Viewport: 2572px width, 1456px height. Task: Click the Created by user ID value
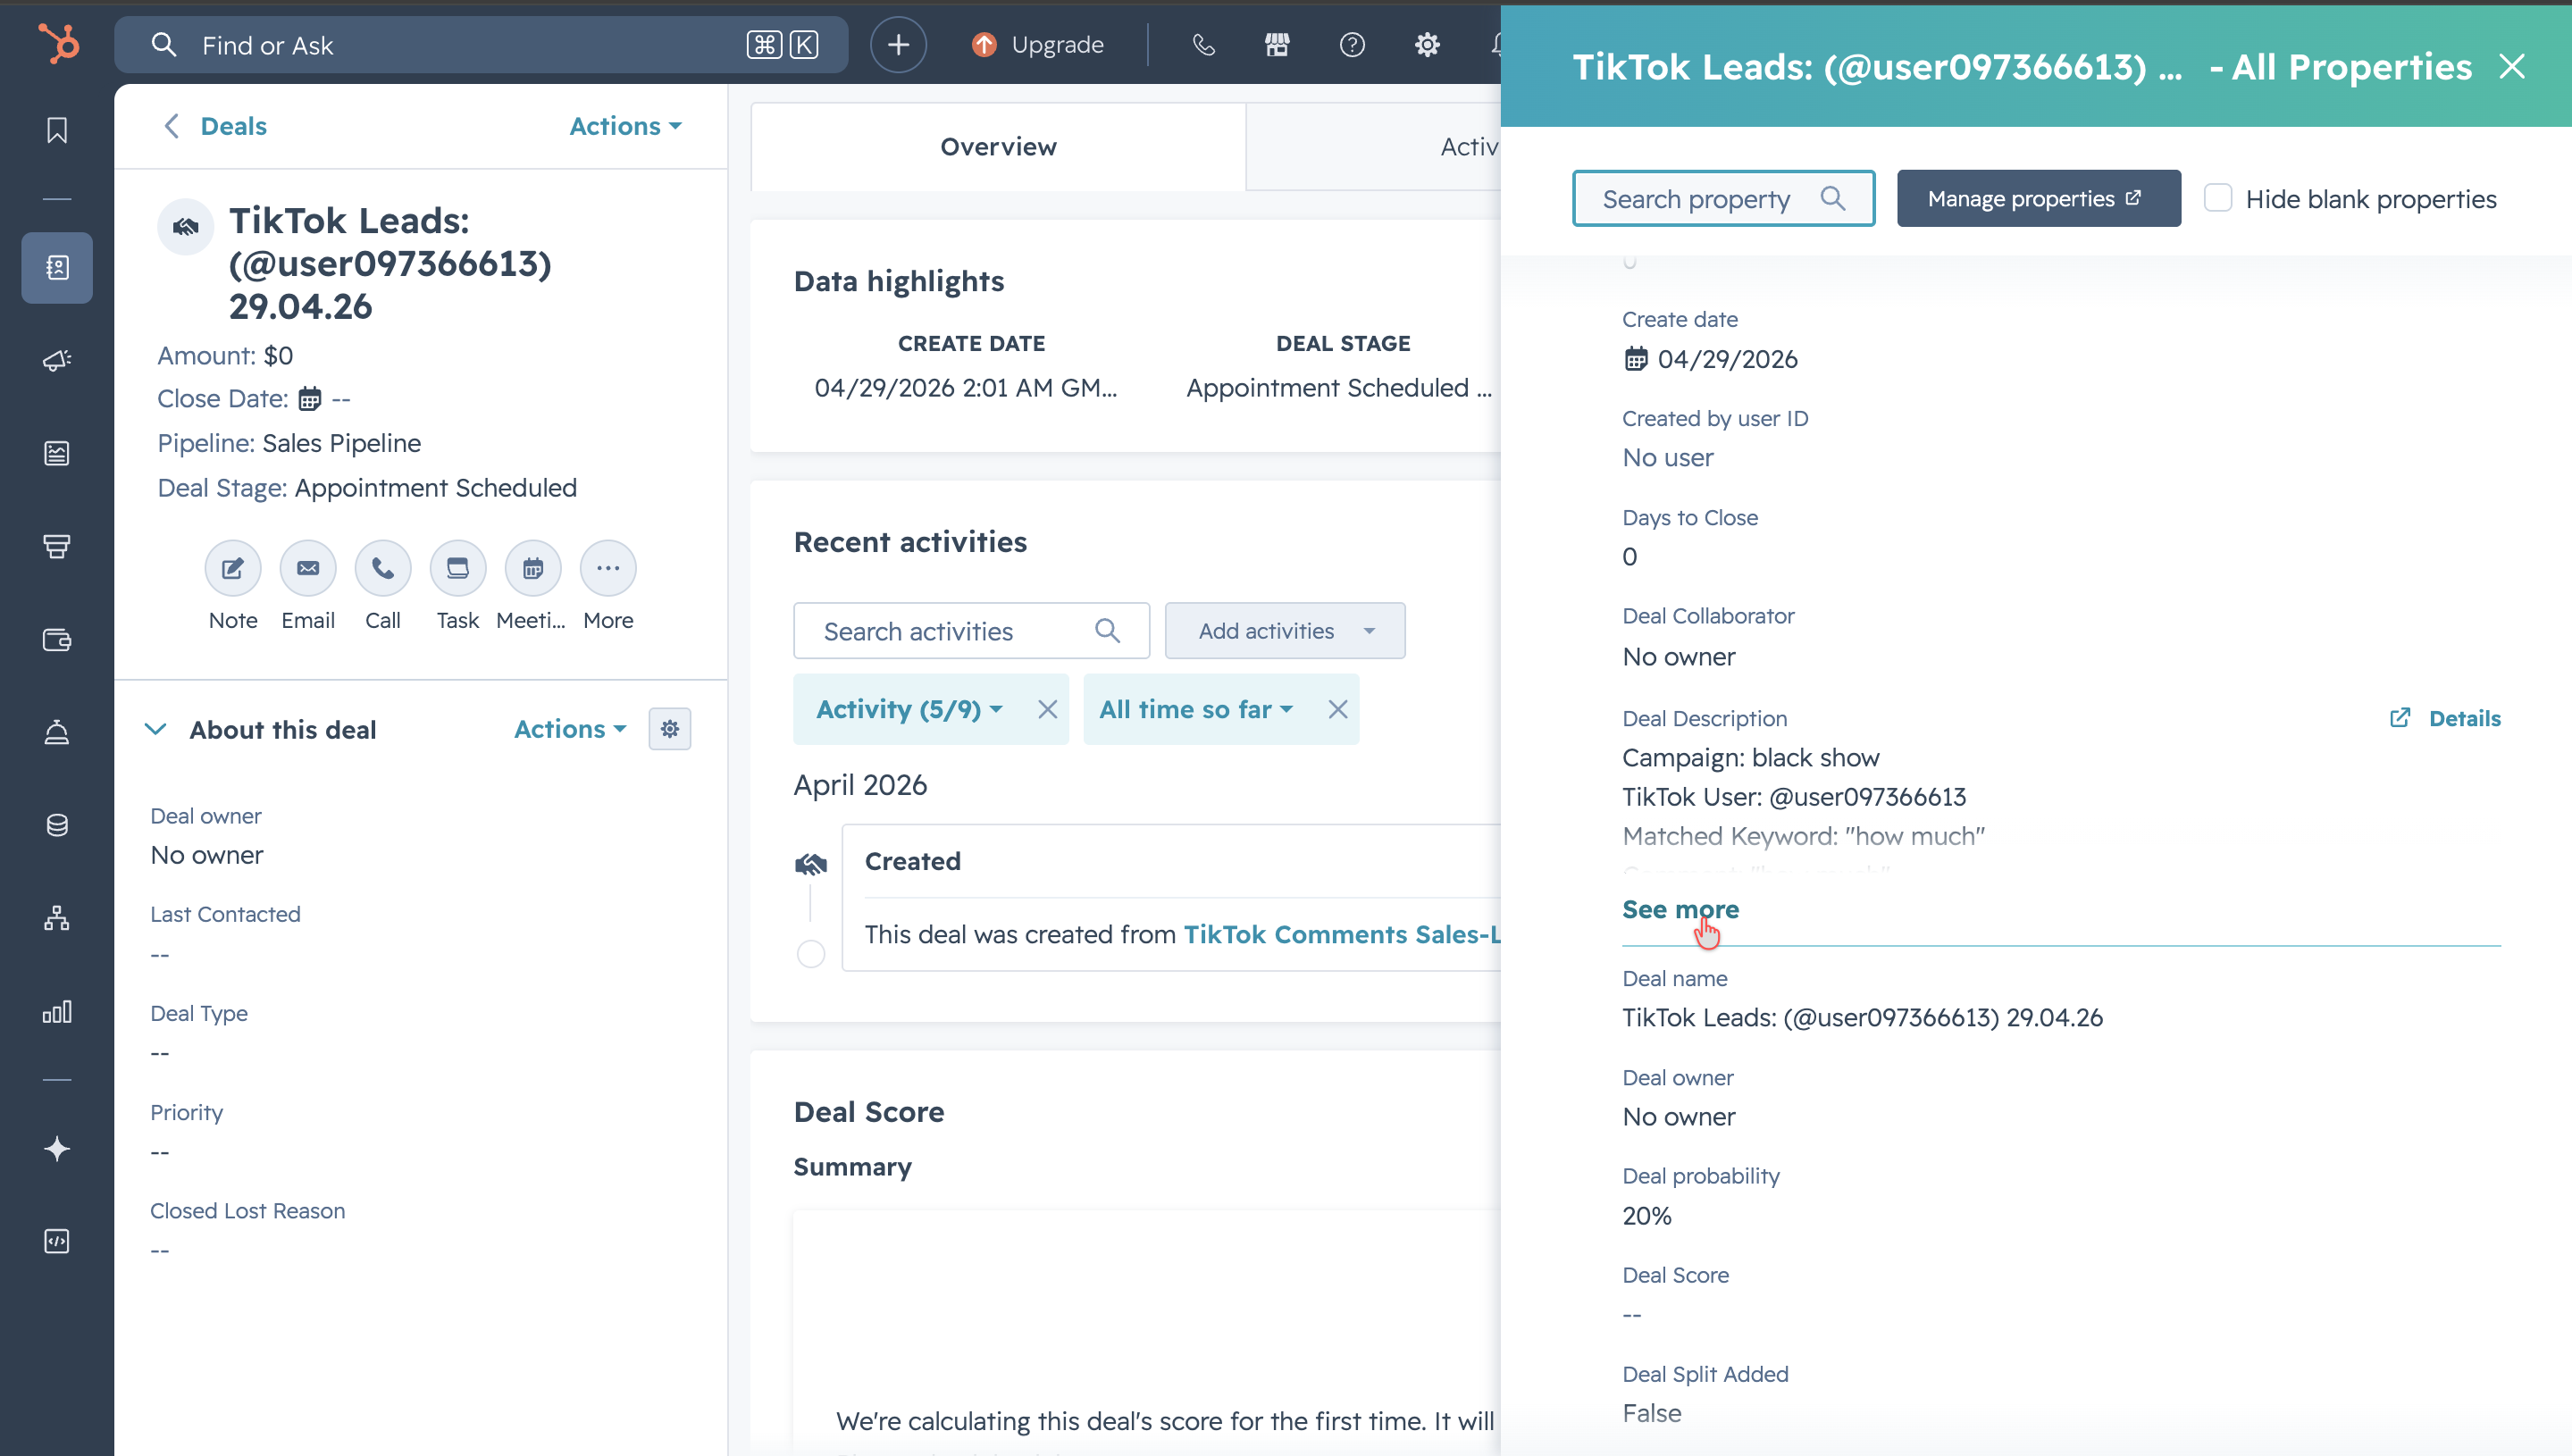point(1667,458)
